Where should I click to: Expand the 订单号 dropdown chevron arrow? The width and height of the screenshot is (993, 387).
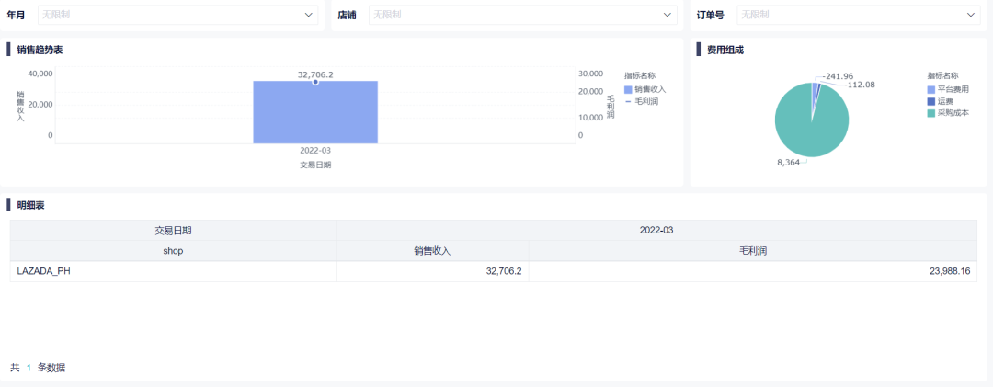point(970,15)
